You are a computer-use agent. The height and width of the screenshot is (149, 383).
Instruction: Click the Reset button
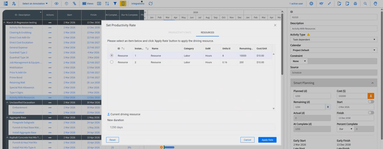(x=112, y=140)
